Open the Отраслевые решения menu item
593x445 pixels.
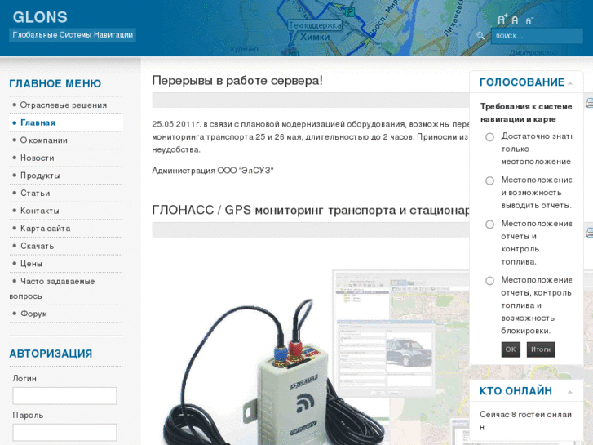point(63,105)
